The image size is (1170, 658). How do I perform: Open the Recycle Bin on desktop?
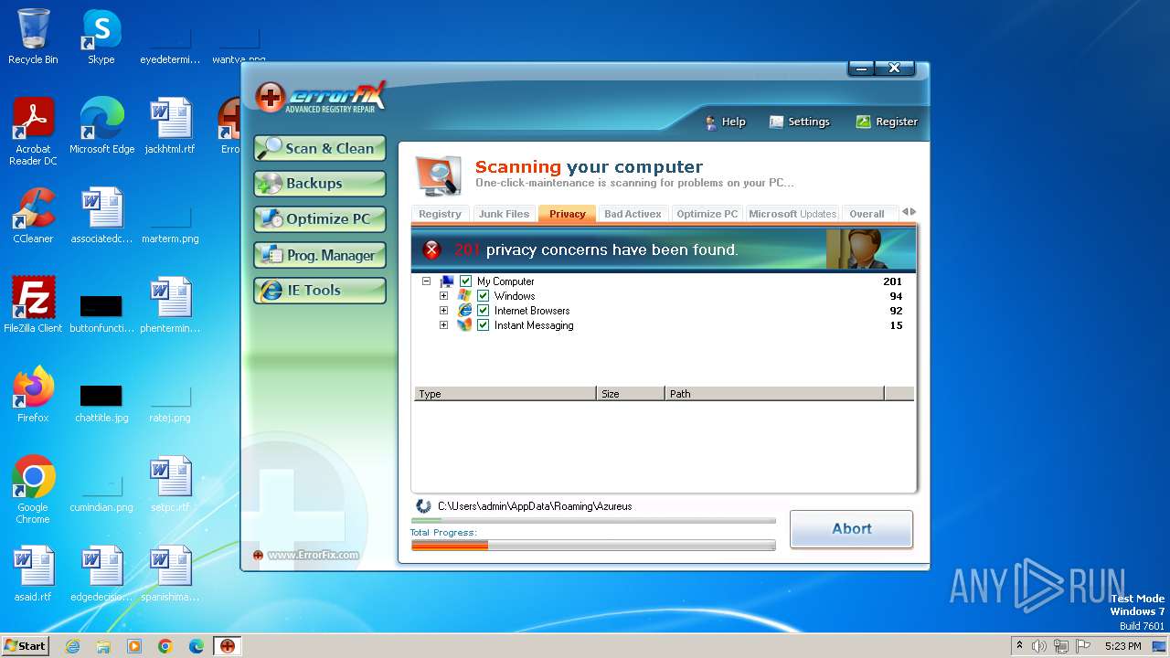[33, 37]
